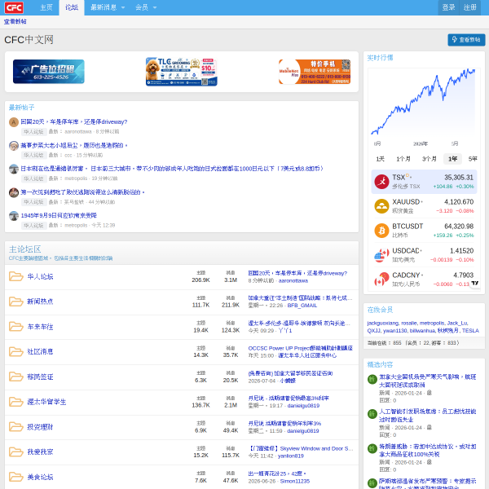Expand the 最新消息 dropdown arrow
Viewport: 489px width, 489px height.
tap(123, 7)
